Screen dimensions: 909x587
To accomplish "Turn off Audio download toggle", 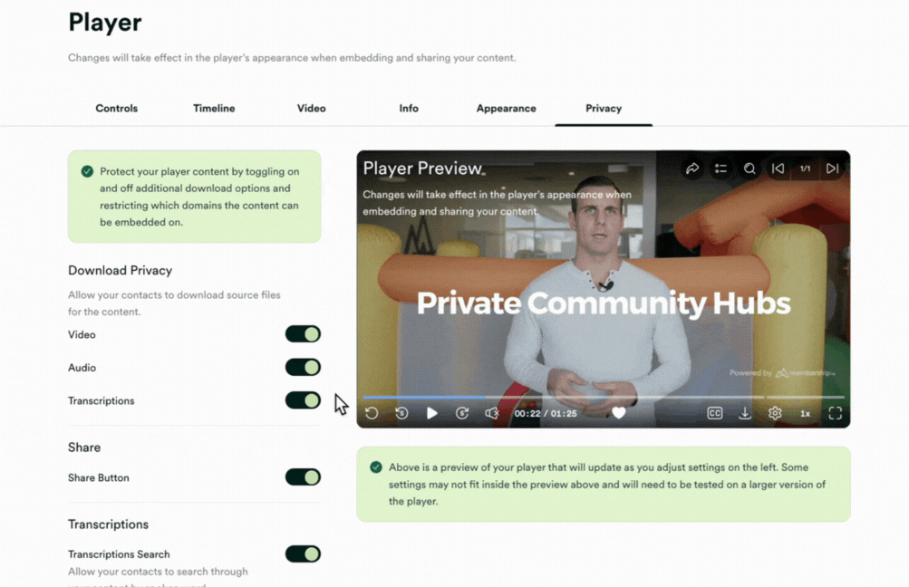I will click(303, 368).
